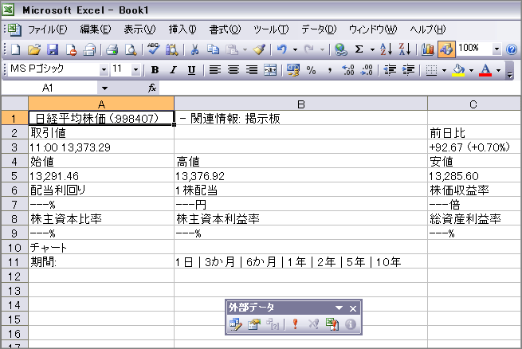This screenshot has width=522, height=349.
Task: Open Fill Color palette dropdown arrow
Action: pos(471,70)
